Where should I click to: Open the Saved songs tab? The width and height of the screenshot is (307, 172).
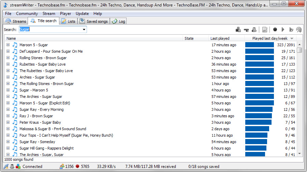(93, 21)
